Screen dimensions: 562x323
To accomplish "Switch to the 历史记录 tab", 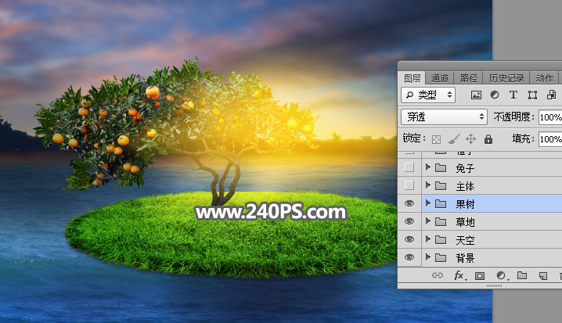I will tap(507, 78).
